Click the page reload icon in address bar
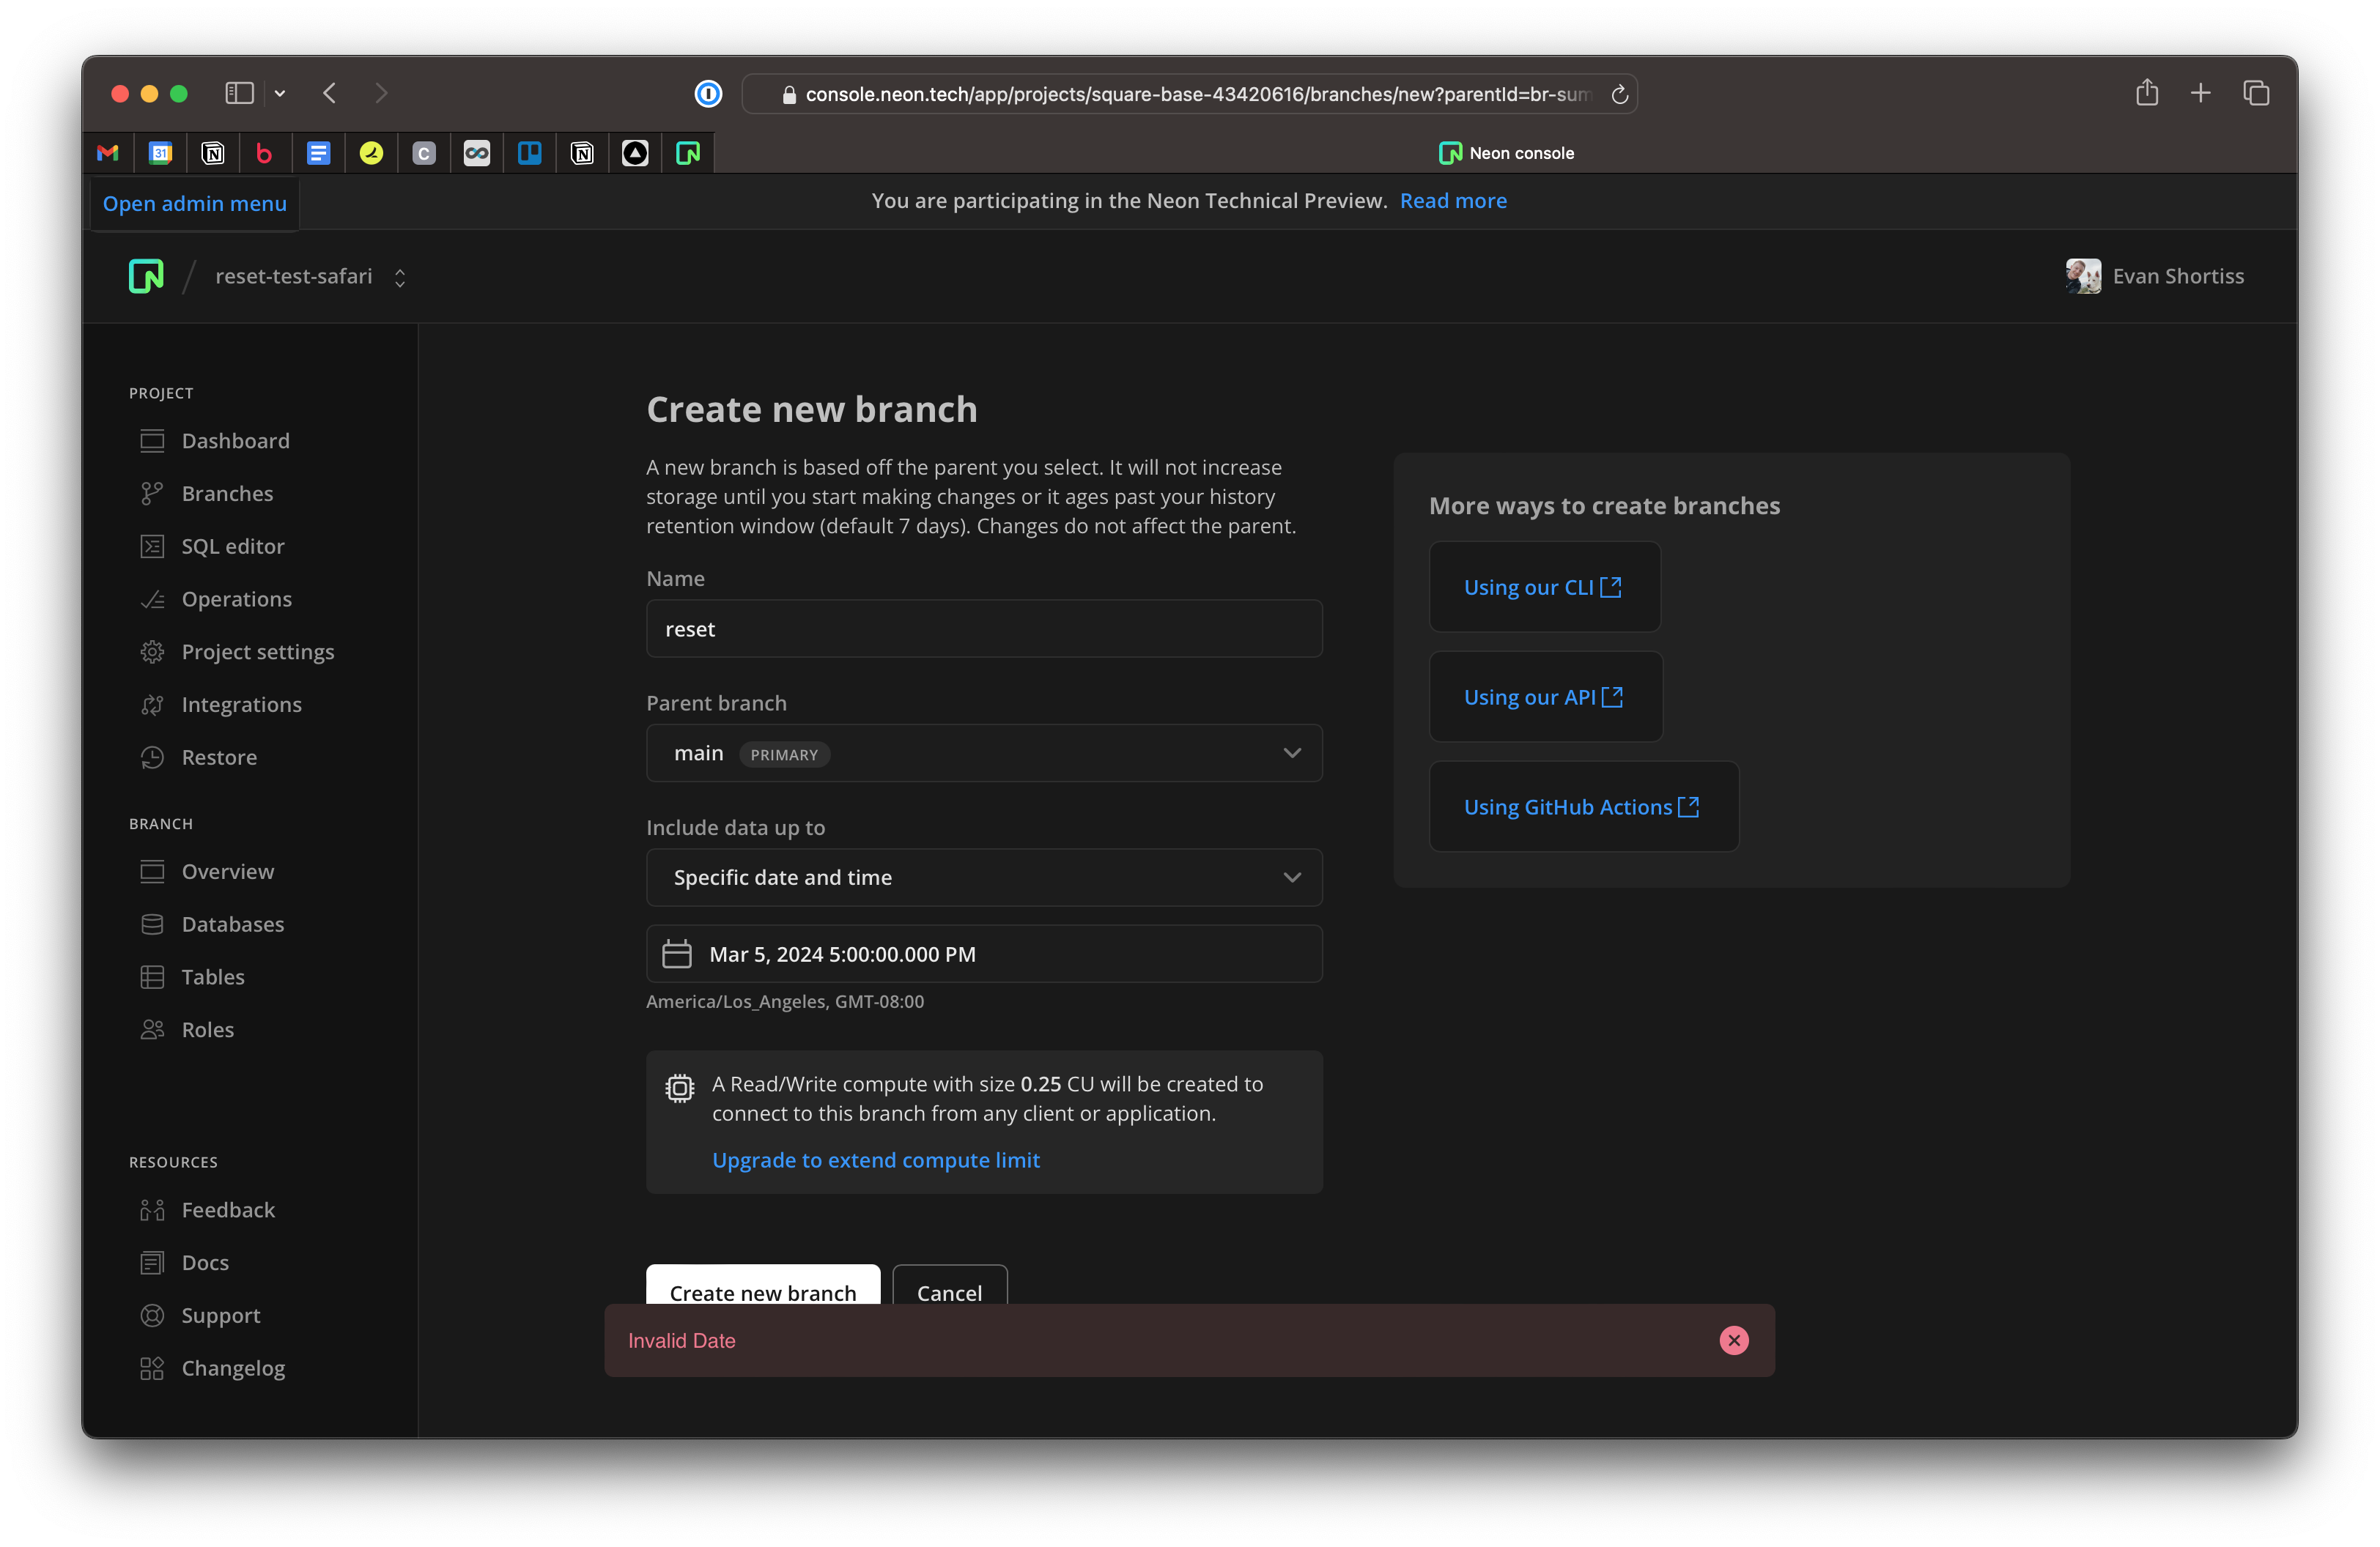 coord(1619,94)
